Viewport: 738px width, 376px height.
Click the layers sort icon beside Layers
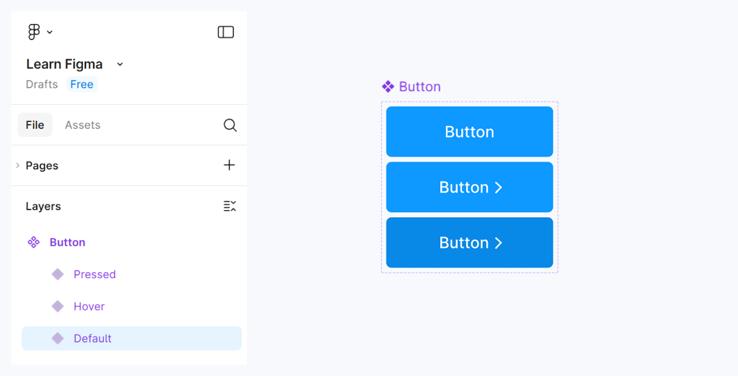[230, 206]
